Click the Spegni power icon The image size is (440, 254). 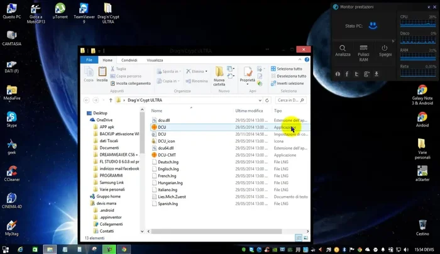(x=385, y=48)
